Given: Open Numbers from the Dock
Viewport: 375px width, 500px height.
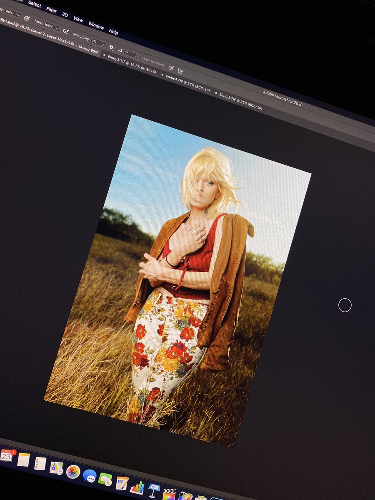Looking at the screenshot, I should tap(137, 487).
